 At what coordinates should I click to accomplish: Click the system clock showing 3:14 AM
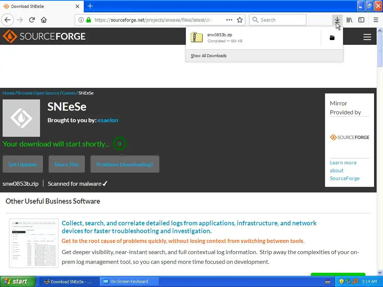click(369, 281)
